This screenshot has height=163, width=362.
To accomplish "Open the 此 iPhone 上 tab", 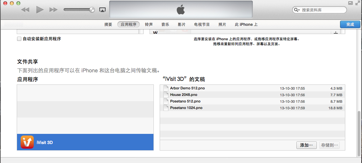I will 246,25.
